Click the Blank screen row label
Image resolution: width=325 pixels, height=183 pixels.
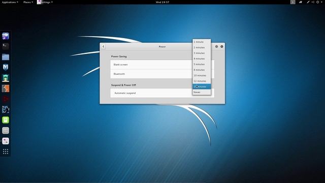(x=121, y=65)
